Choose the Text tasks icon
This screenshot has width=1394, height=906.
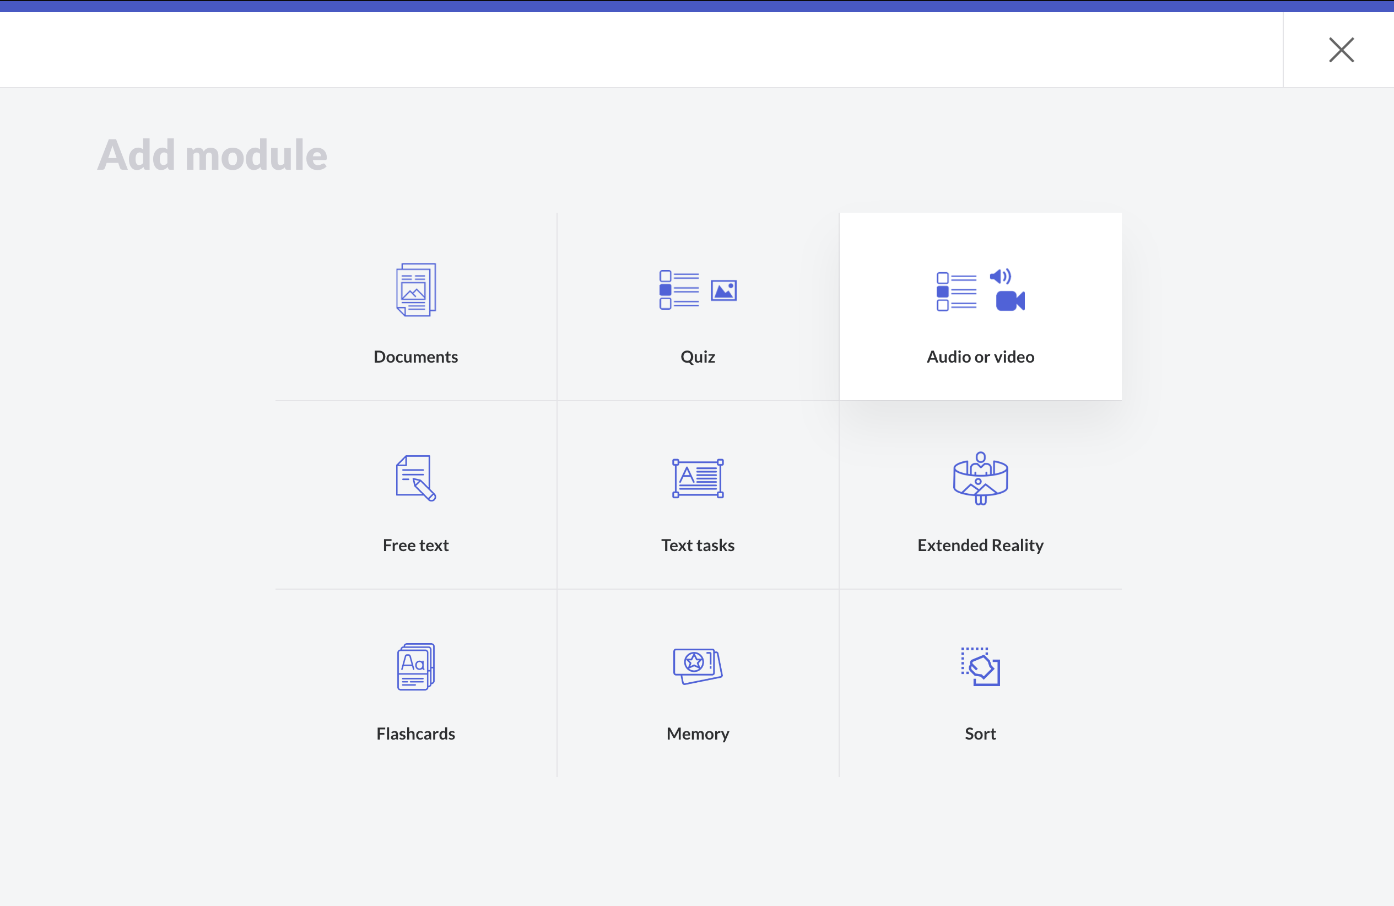pyautogui.click(x=698, y=478)
